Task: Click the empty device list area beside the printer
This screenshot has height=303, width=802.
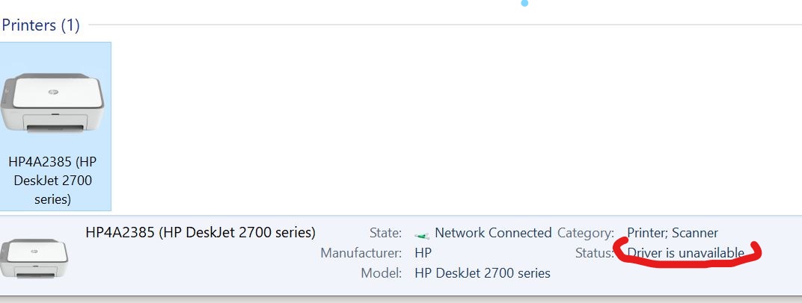Action: 449,127
